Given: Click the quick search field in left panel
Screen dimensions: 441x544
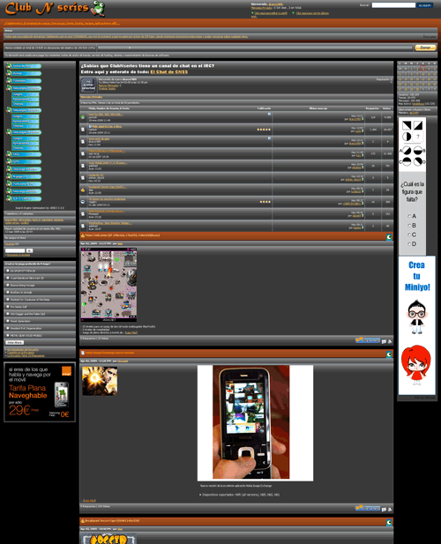Looking at the screenshot, I should [x=15, y=250].
